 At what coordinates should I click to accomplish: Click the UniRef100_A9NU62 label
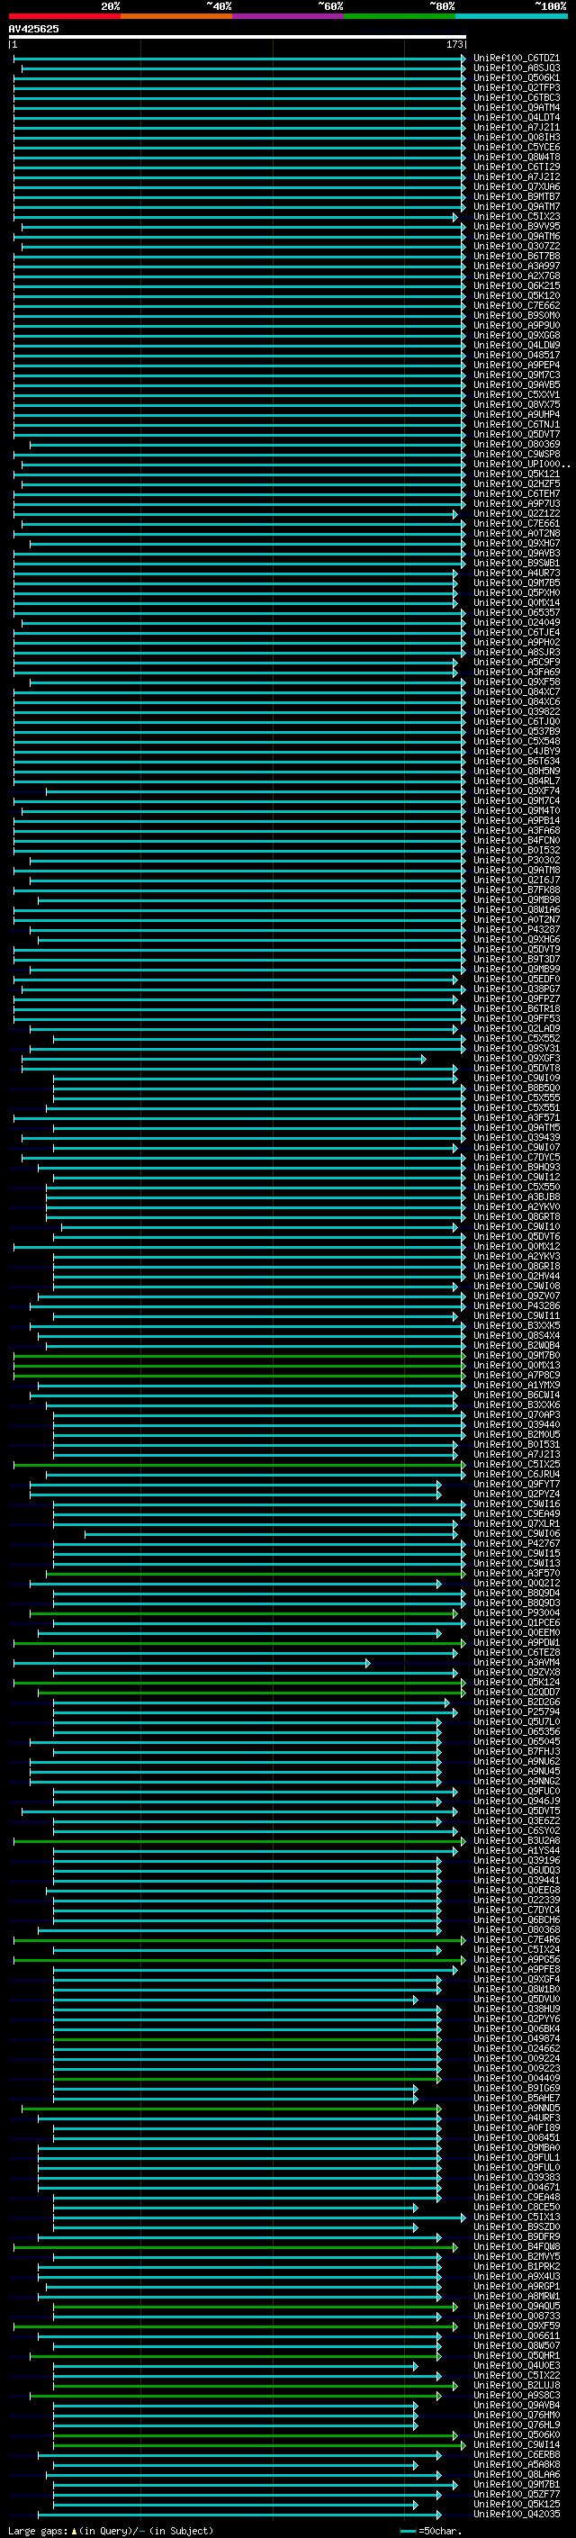coord(517,1762)
